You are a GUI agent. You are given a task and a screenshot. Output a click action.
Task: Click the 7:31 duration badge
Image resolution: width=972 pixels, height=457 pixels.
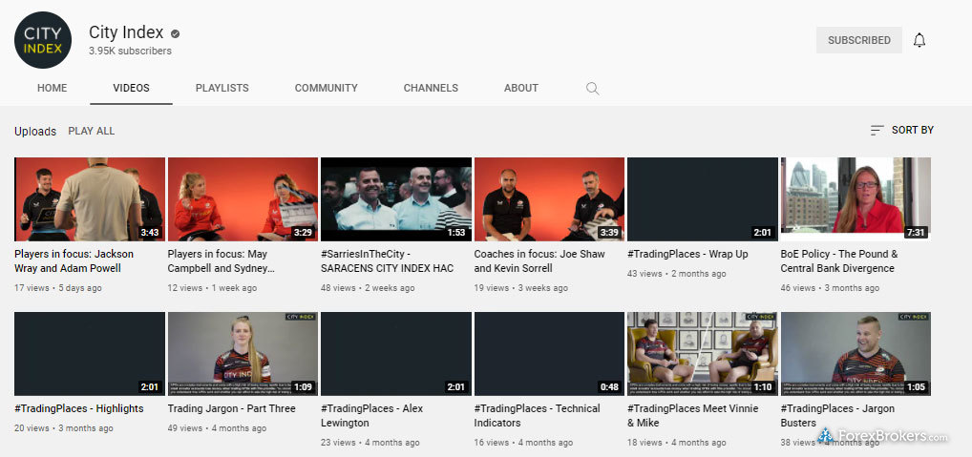click(x=917, y=233)
